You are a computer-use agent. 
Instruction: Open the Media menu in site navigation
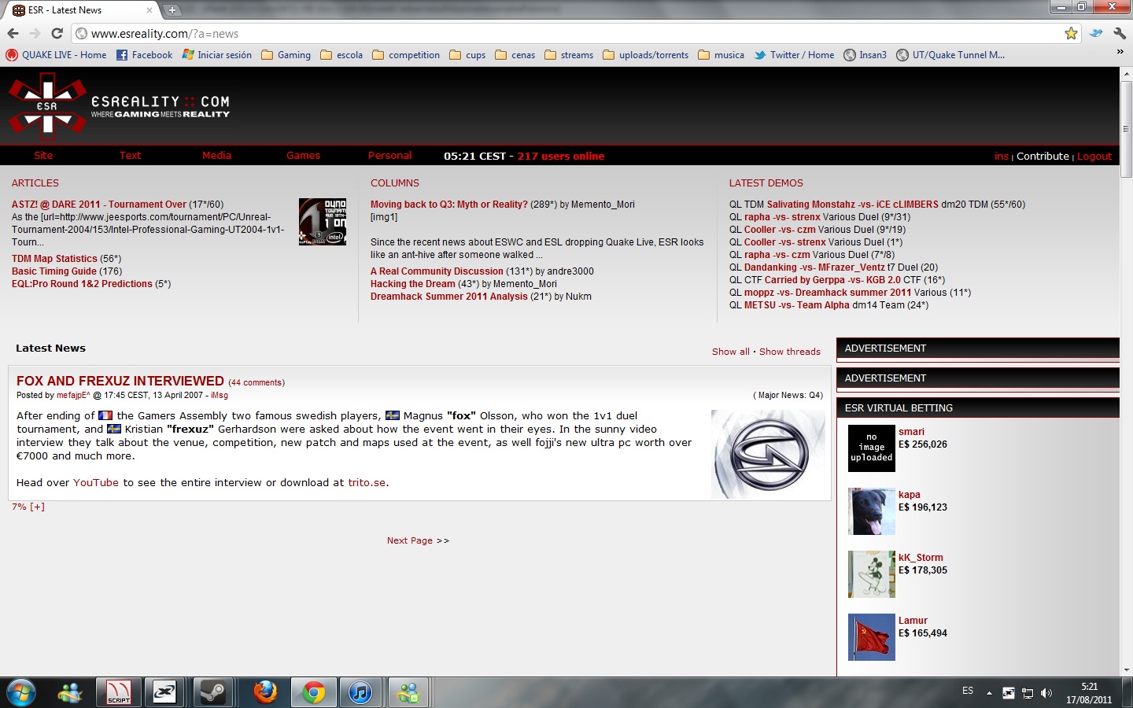click(216, 156)
